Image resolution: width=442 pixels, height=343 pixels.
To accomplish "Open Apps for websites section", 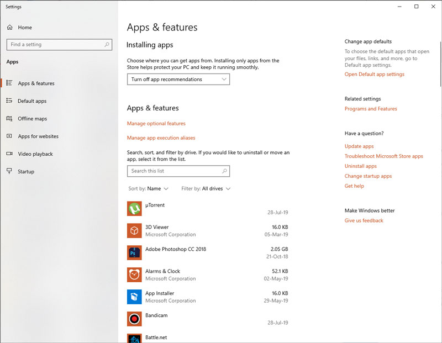I will (38, 136).
